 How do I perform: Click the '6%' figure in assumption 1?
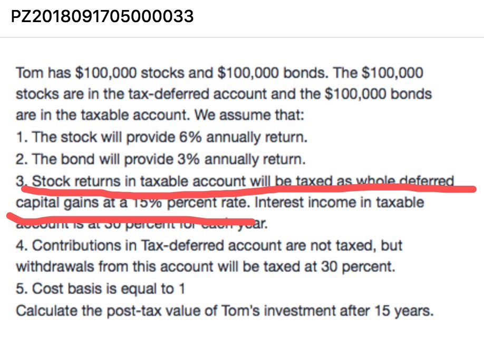(x=190, y=137)
